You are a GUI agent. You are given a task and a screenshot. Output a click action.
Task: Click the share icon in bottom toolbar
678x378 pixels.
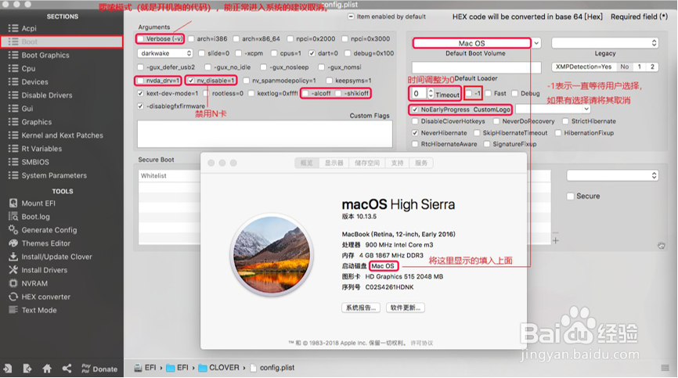point(67,369)
